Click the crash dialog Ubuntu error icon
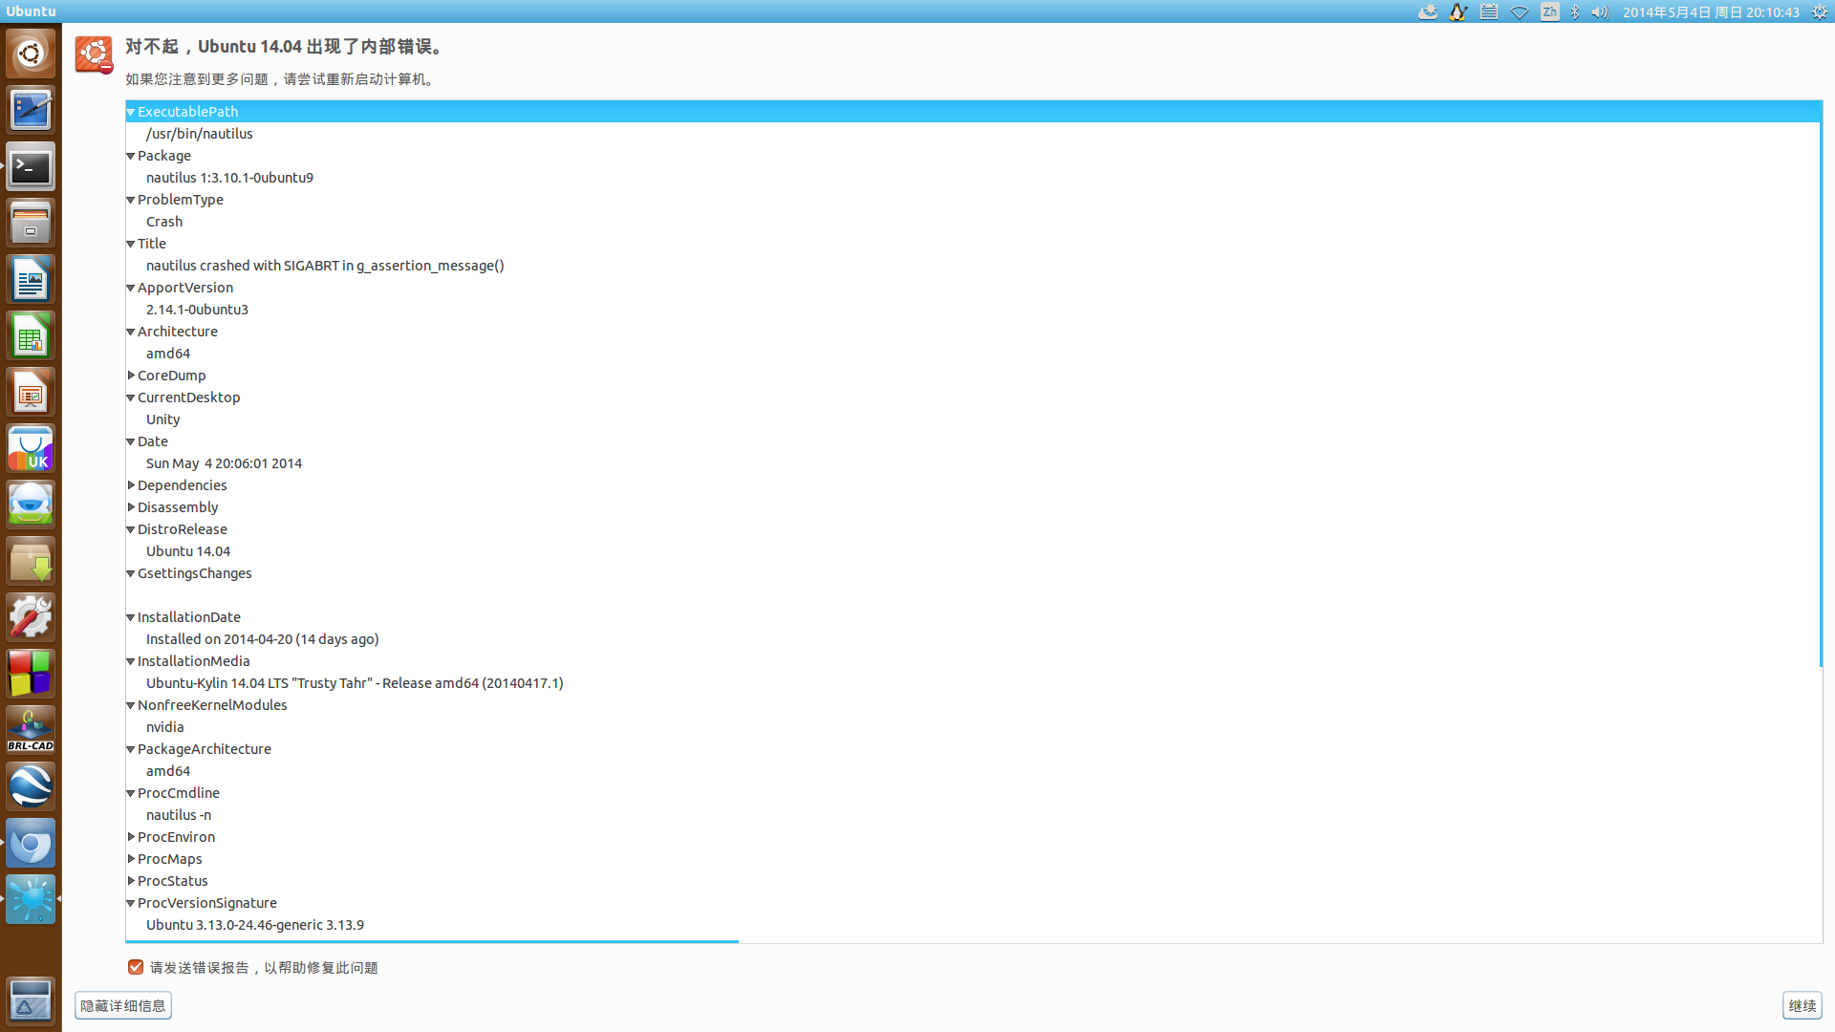 pyautogui.click(x=95, y=55)
